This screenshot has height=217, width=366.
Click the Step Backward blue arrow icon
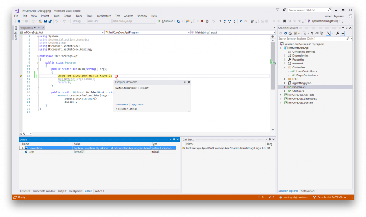pyautogui.click(x=241, y=21)
